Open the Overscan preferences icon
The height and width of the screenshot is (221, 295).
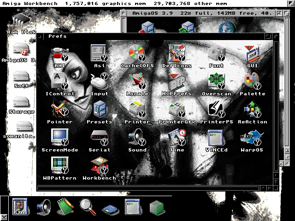(216, 81)
